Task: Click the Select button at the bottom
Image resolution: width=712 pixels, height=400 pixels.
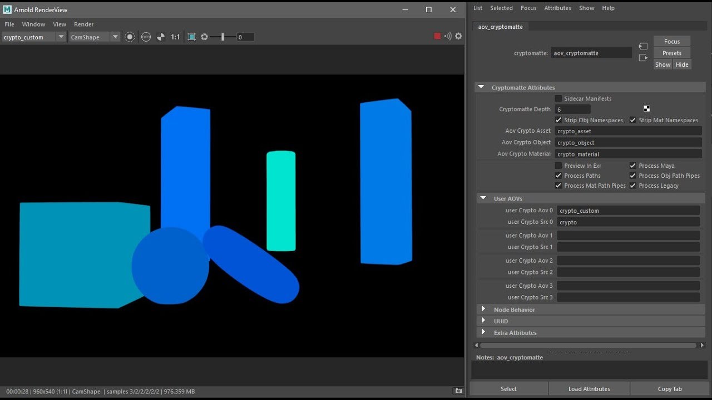Action: [x=508, y=389]
